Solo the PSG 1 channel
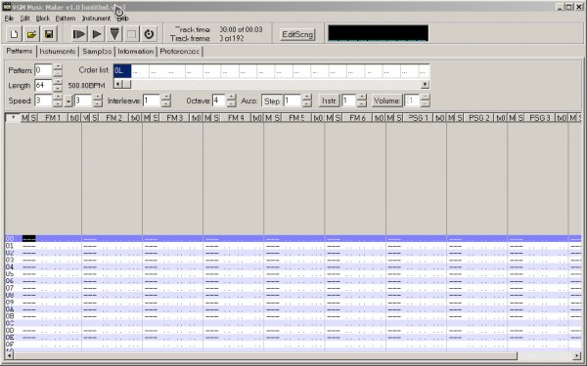The width and height of the screenshot is (587, 366). tap(399, 118)
